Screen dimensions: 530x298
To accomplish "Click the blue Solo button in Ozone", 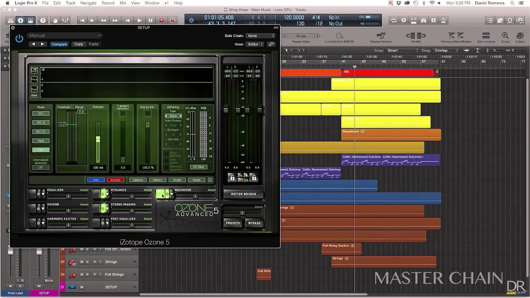I will coord(96,180).
